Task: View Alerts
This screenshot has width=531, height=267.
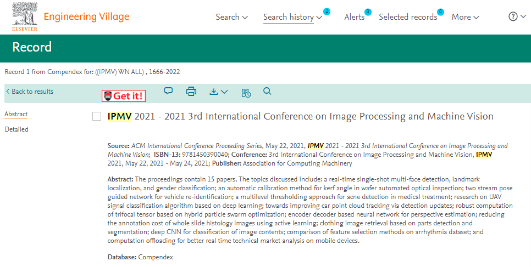Action: click(354, 17)
